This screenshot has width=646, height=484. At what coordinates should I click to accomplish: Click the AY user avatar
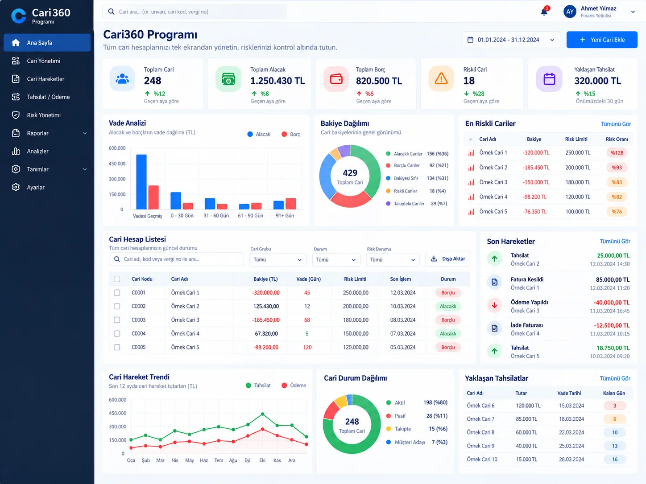570,12
